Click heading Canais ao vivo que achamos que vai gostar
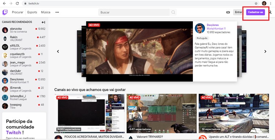 click(90, 90)
